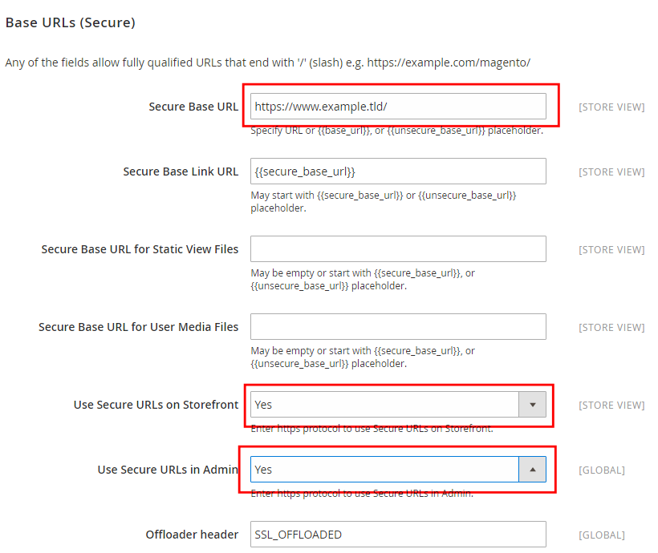Click the Secure Base URL for User Media Files label

[138, 327]
